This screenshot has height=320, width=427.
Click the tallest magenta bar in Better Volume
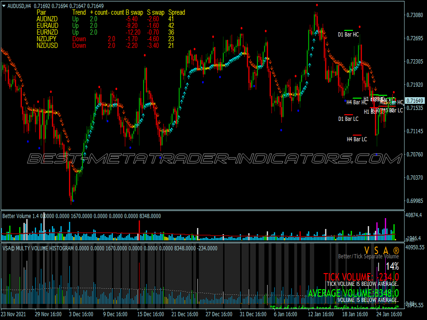tap(385, 229)
